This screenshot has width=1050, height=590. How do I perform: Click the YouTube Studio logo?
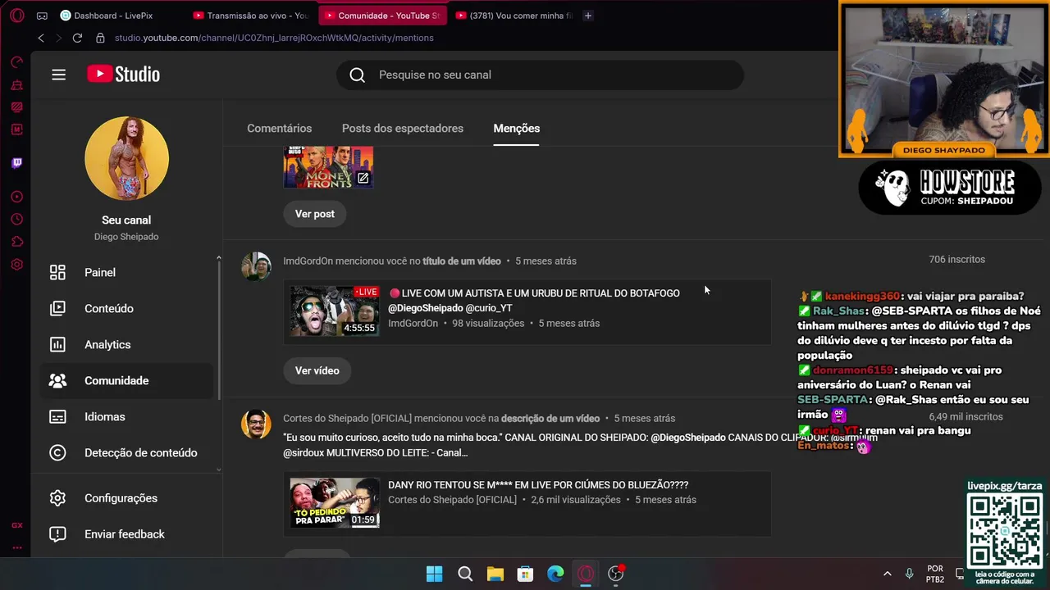tap(124, 75)
